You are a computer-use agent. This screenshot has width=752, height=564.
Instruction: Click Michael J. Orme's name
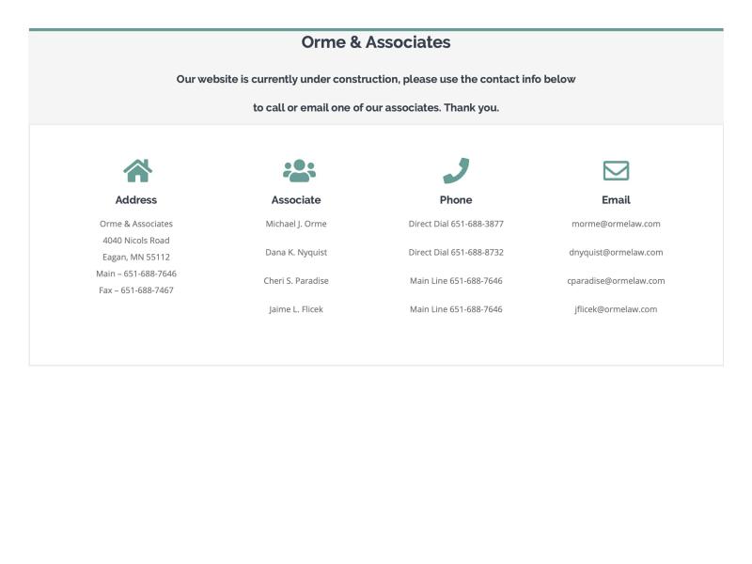294,224
